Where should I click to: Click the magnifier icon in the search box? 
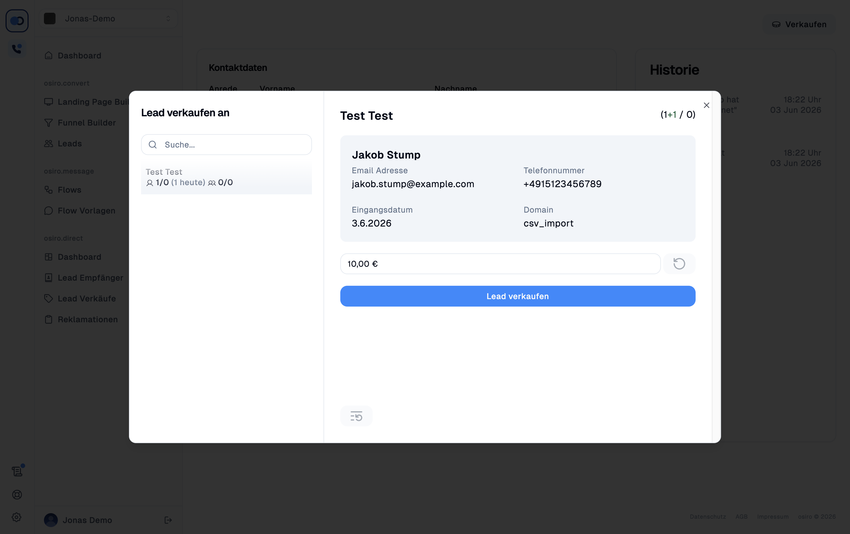pos(152,144)
